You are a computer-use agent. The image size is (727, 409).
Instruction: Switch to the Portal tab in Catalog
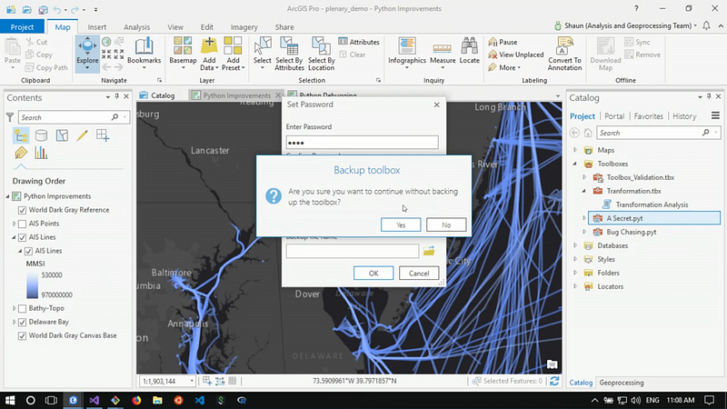tap(614, 116)
